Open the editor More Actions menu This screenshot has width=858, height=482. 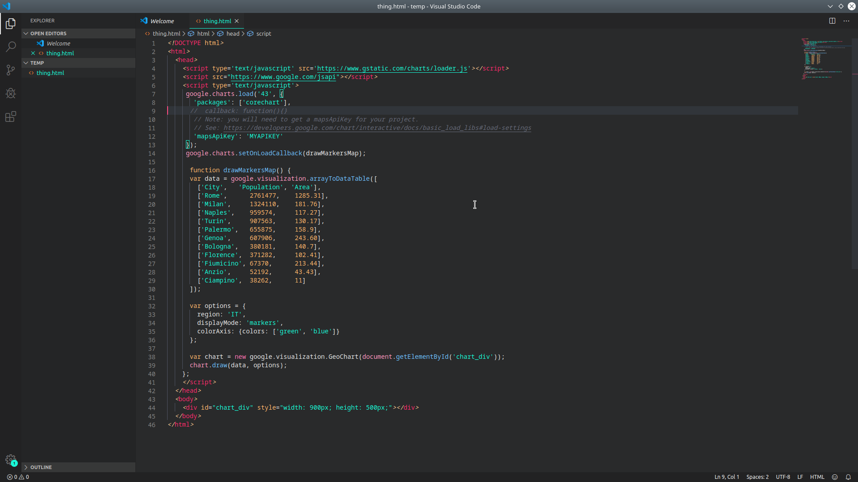coord(846,21)
